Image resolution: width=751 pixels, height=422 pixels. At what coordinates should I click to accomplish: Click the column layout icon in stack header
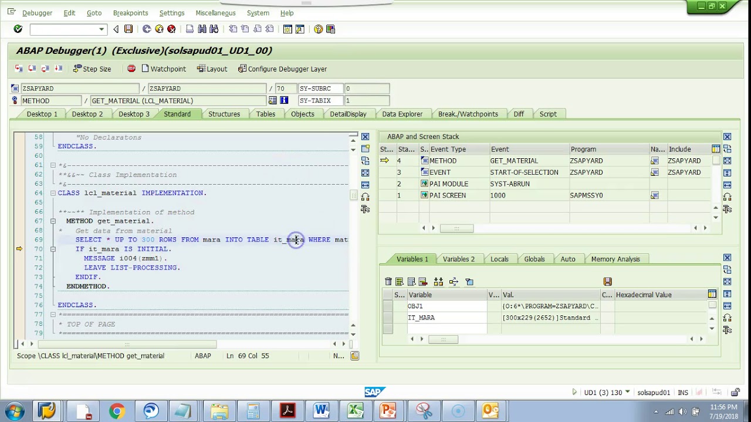coord(716,149)
